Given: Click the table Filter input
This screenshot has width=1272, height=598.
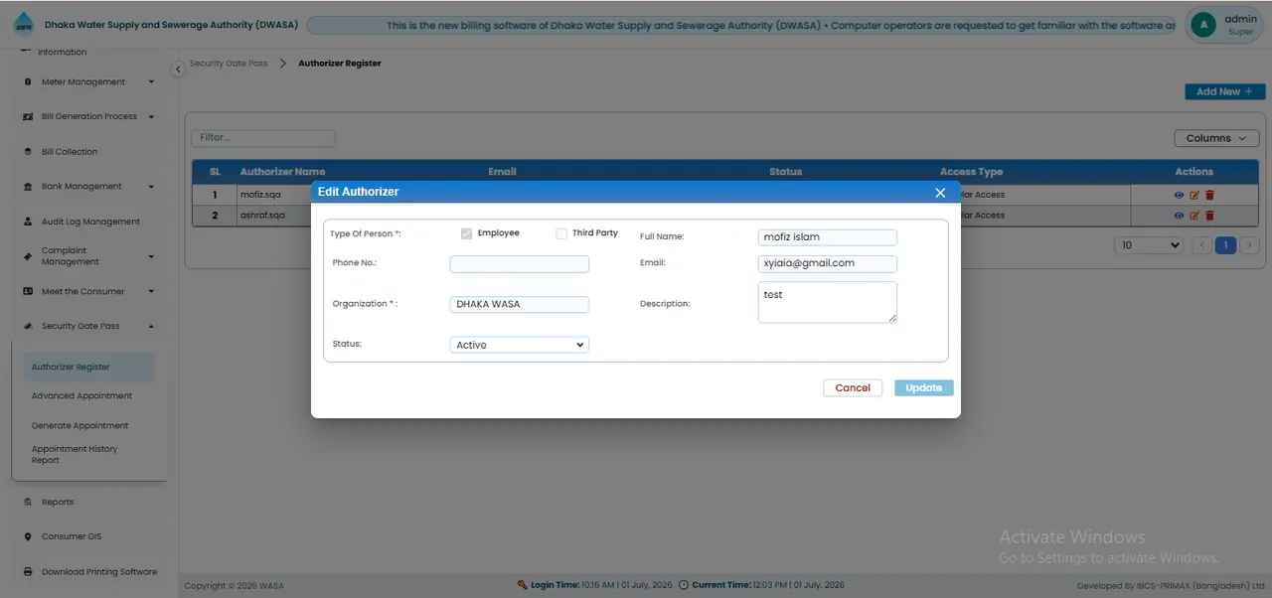Looking at the screenshot, I should (x=263, y=138).
